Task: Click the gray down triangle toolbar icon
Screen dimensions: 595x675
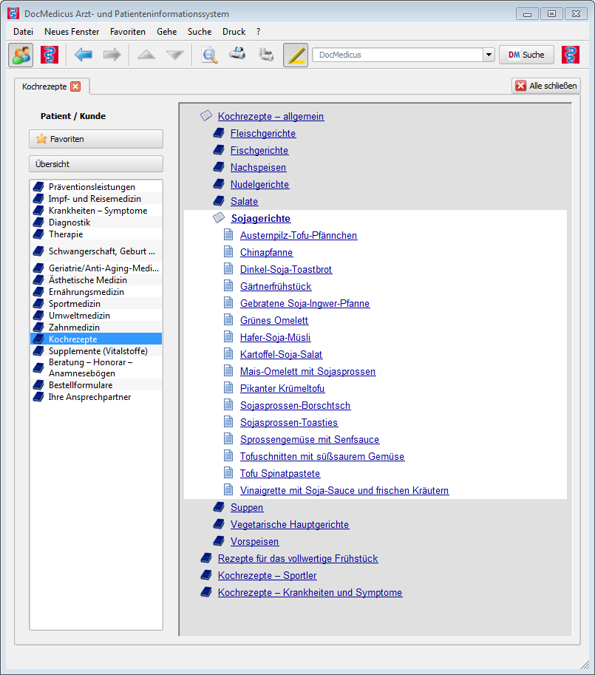Action: [175, 55]
